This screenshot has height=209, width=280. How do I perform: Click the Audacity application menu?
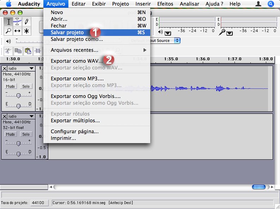click(29, 4)
